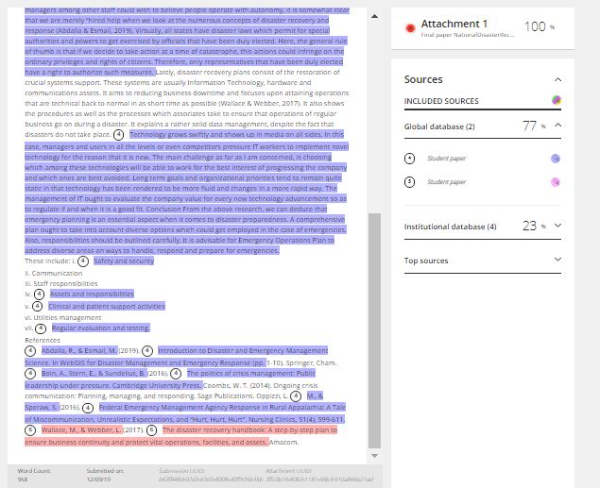Click the attachment filename under Attachment 1

[x=468, y=35]
